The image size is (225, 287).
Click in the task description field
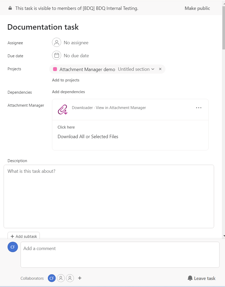(x=109, y=196)
